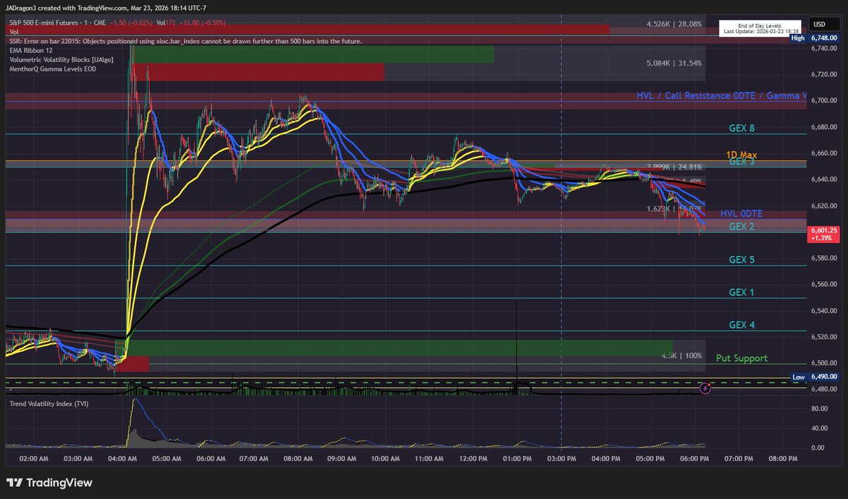Select the MenthorQ Gamma Levels EOD legend

click(52, 69)
